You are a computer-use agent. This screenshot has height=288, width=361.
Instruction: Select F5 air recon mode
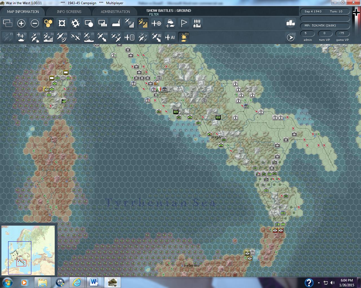click(x=62, y=37)
